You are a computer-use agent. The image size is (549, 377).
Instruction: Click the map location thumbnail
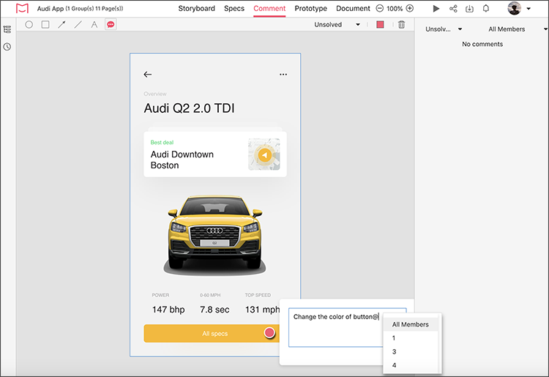pos(264,154)
